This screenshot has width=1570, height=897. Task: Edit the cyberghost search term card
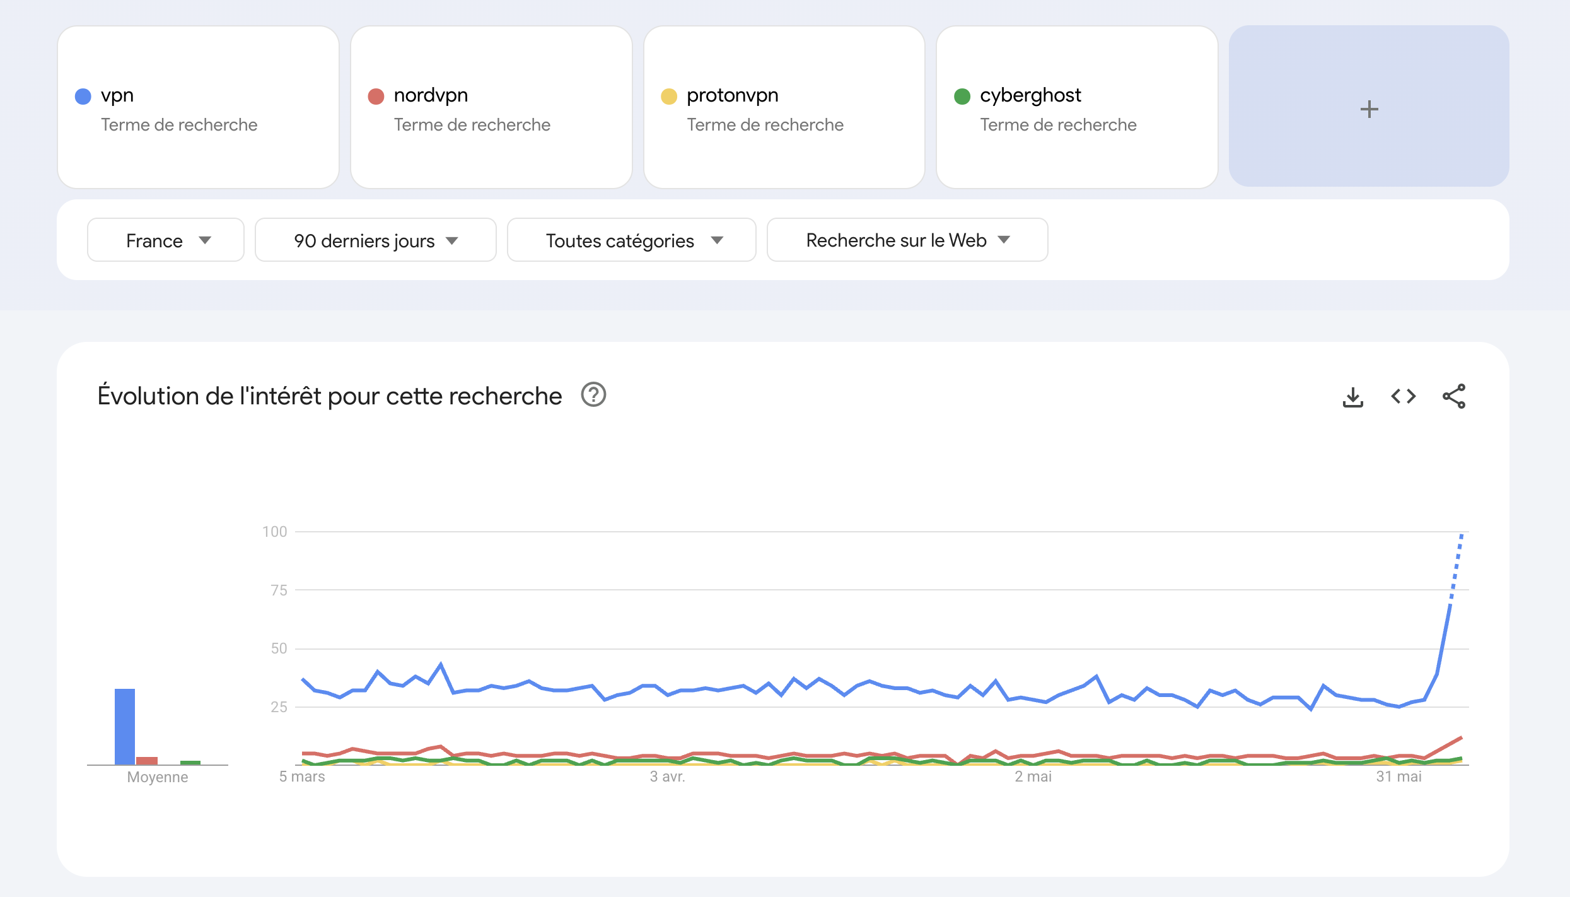click(x=1077, y=107)
